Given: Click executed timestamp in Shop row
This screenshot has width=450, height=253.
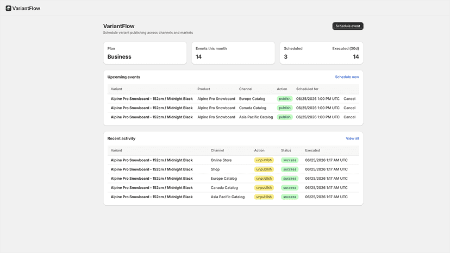Looking at the screenshot, I should (326, 169).
